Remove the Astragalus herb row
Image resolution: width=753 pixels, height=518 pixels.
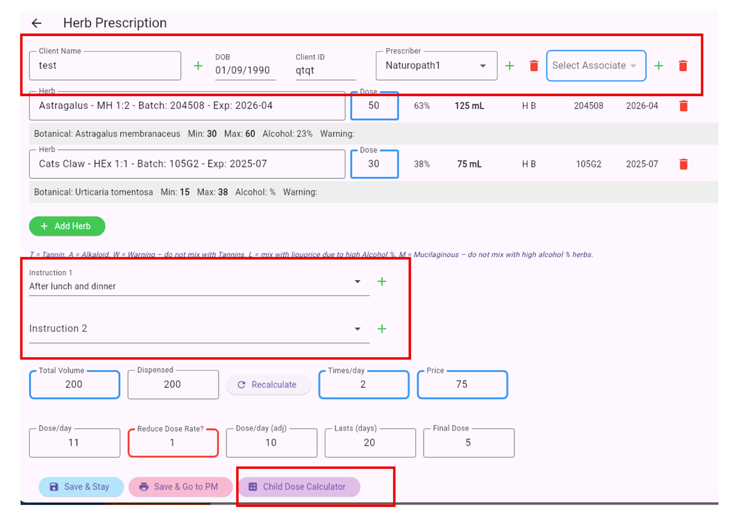[x=684, y=106]
